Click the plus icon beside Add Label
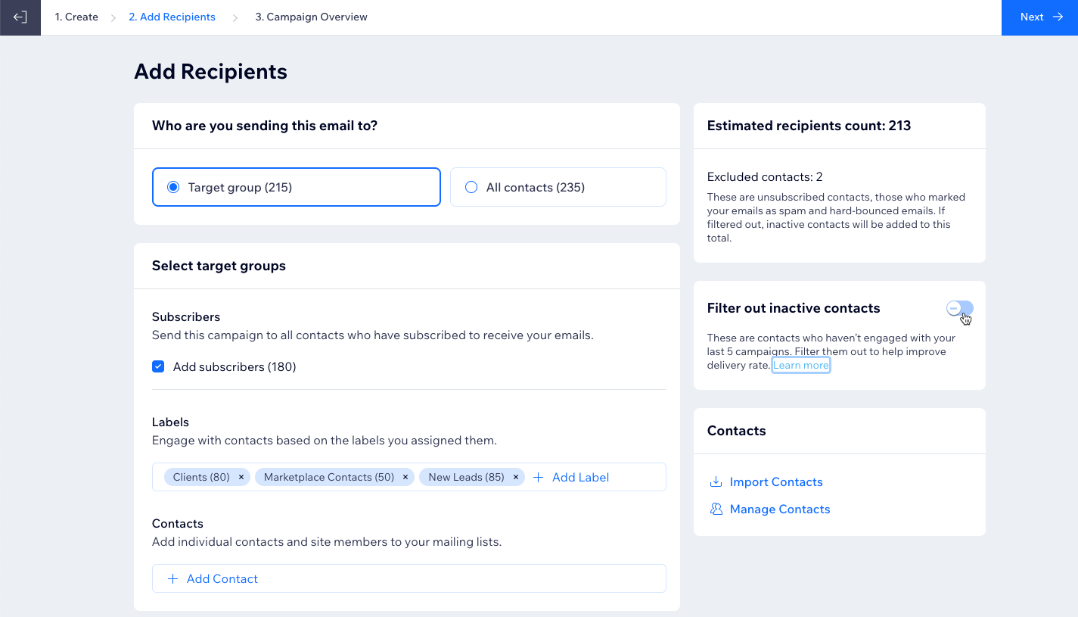The height and width of the screenshot is (617, 1078). (x=539, y=477)
